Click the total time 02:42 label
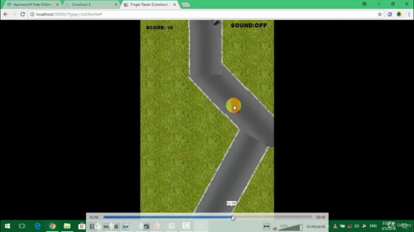 321,217
